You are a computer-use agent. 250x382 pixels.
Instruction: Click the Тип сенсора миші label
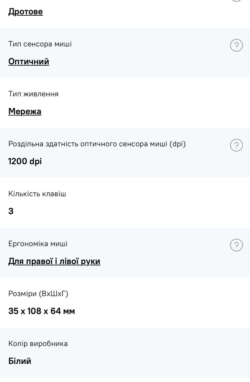point(40,44)
